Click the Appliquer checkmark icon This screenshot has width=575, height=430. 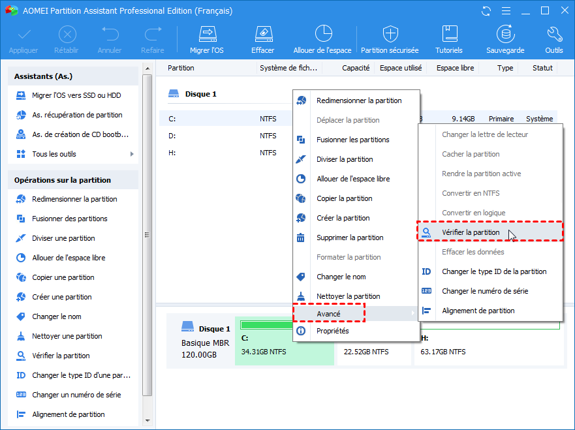(24, 35)
